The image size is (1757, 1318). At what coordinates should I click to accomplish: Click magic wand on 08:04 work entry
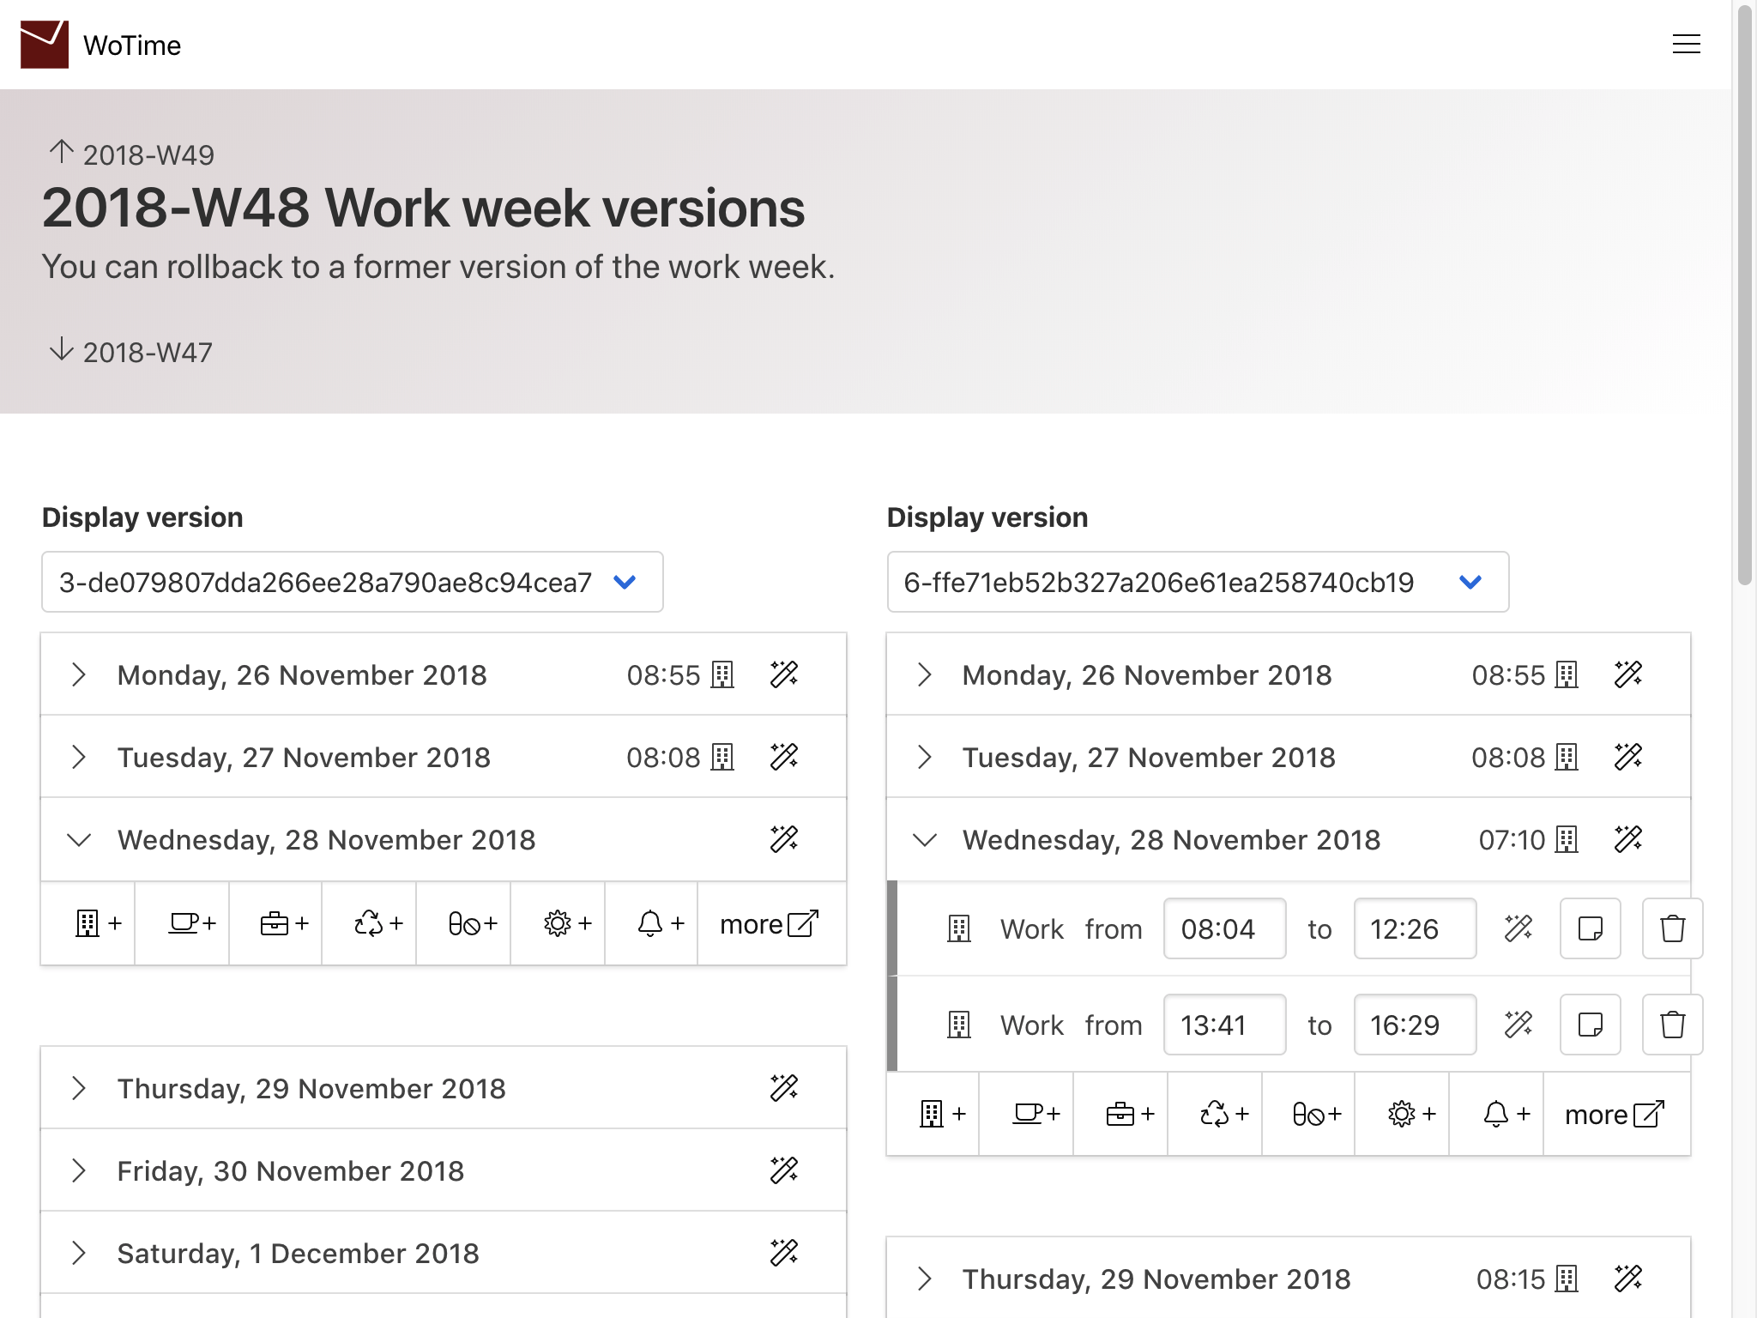1518,928
